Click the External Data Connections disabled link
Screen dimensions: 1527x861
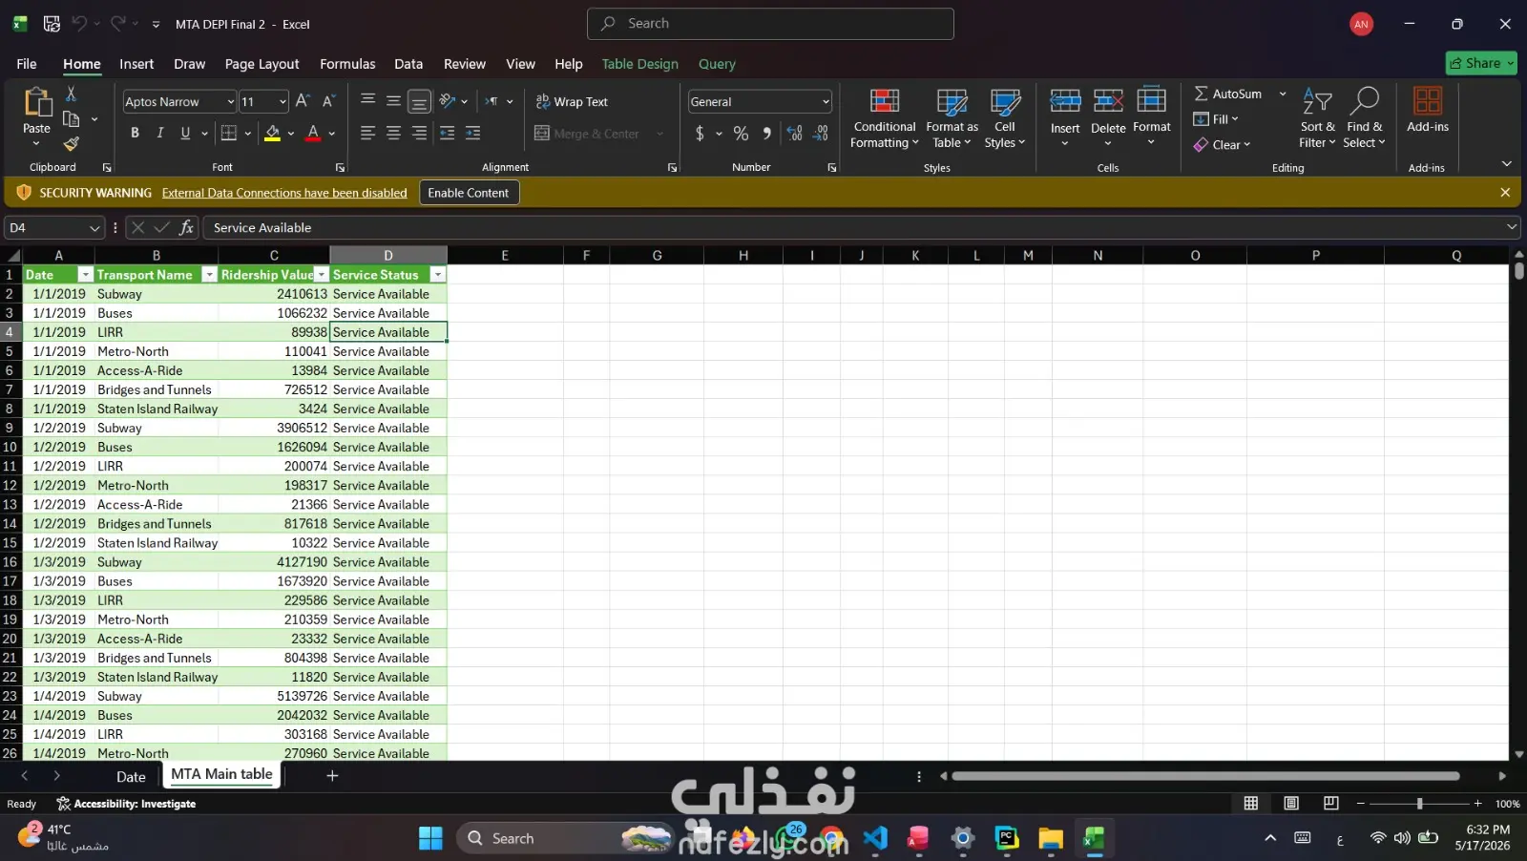[284, 193]
